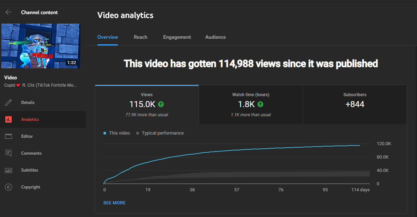The height and width of the screenshot is (217, 417).
Task: Switch to the Reach tab
Action: [x=140, y=37]
